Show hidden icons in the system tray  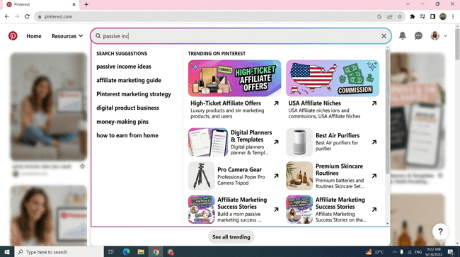point(394,252)
